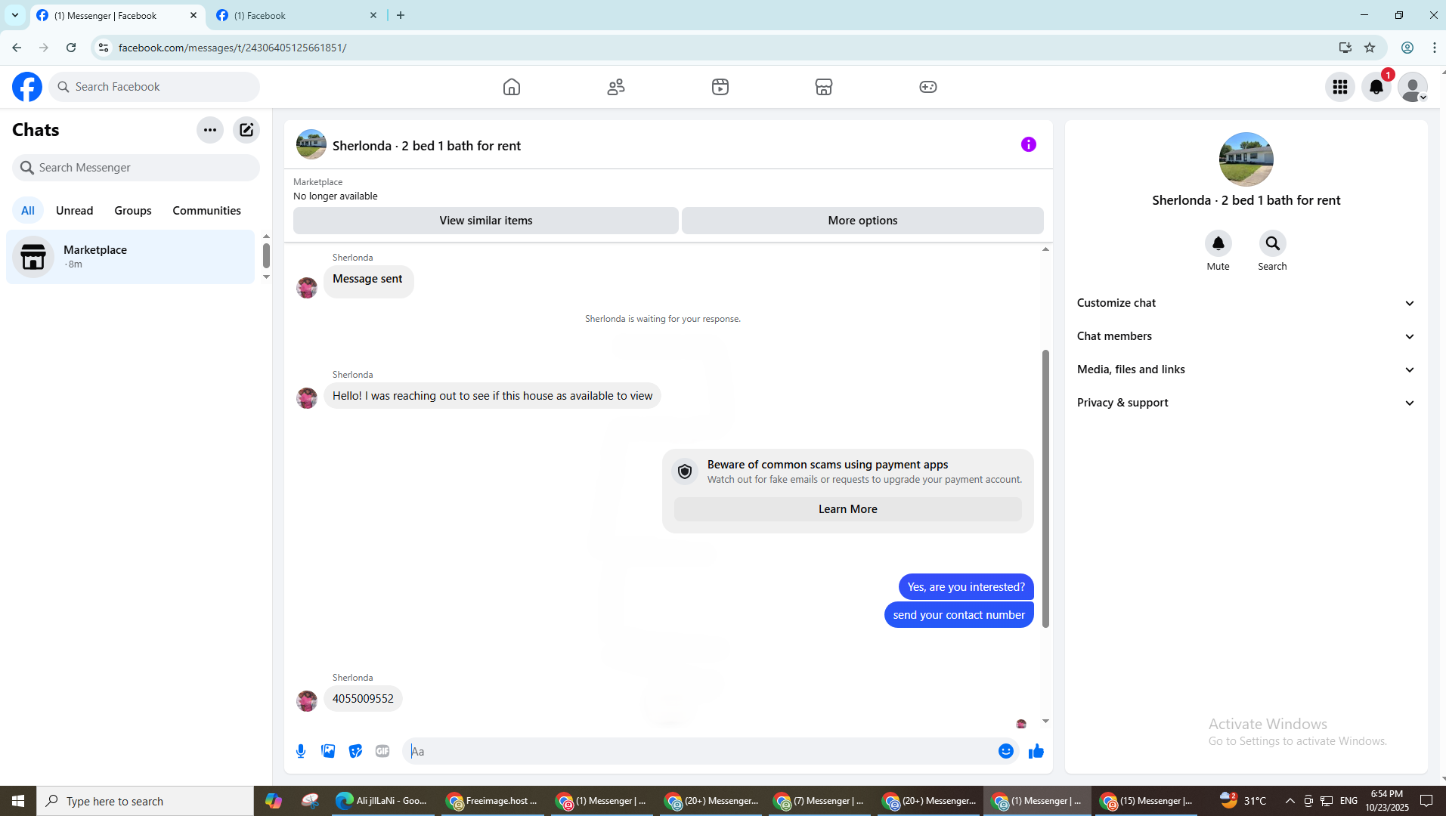
Task: View site information icon in address bar
Action: (104, 48)
